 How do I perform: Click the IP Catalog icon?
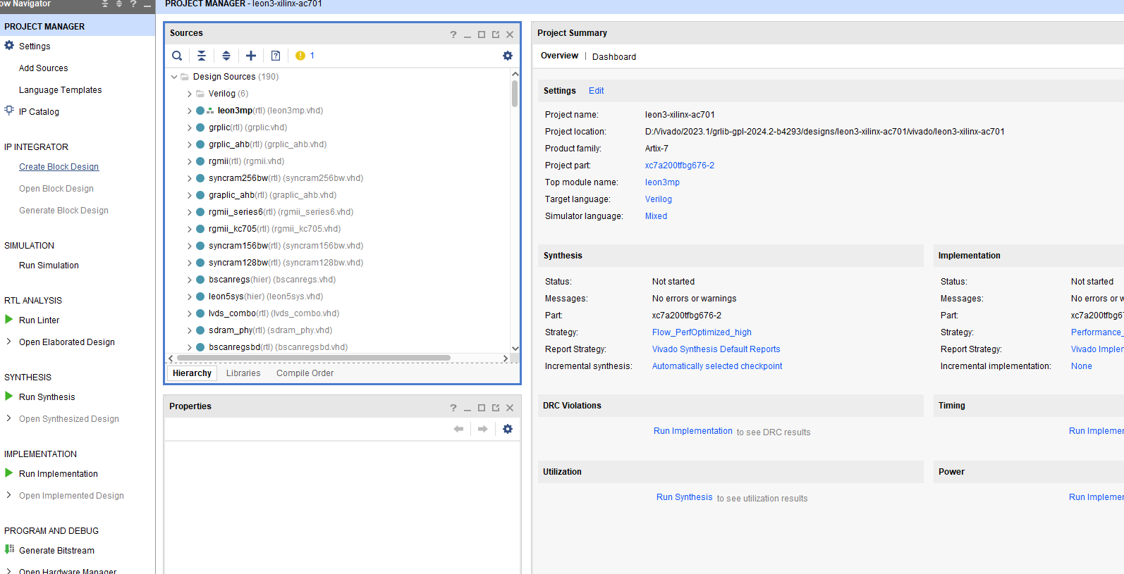9,111
